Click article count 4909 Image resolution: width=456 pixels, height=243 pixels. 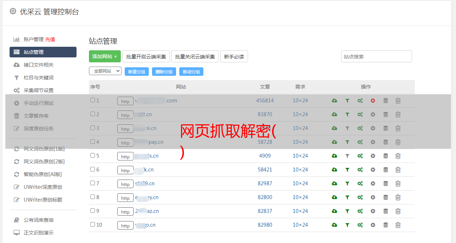tap(265, 156)
